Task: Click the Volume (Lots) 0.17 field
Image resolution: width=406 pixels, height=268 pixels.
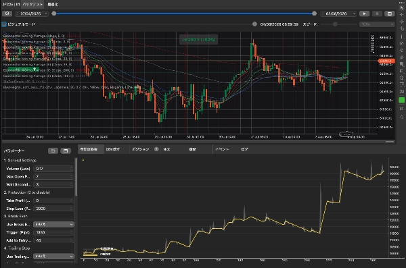Action: 53,169
